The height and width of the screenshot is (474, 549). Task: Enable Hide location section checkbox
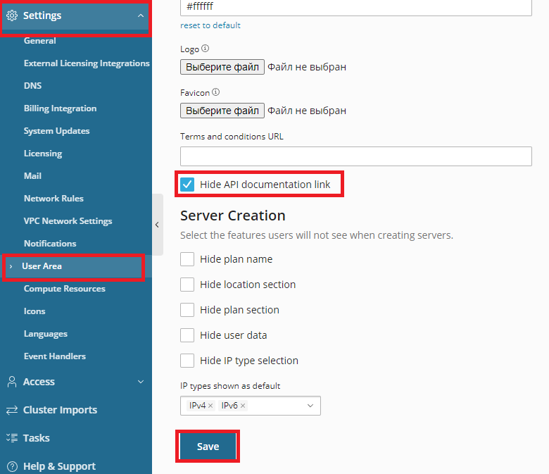pyautogui.click(x=187, y=285)
